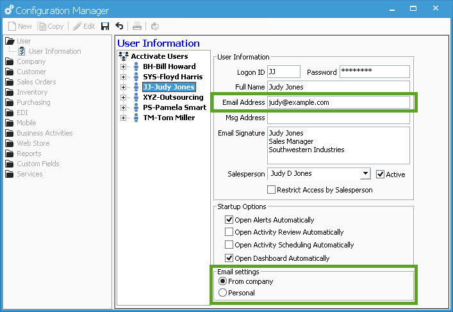Open the Company folder

click(x=26, y=61)
